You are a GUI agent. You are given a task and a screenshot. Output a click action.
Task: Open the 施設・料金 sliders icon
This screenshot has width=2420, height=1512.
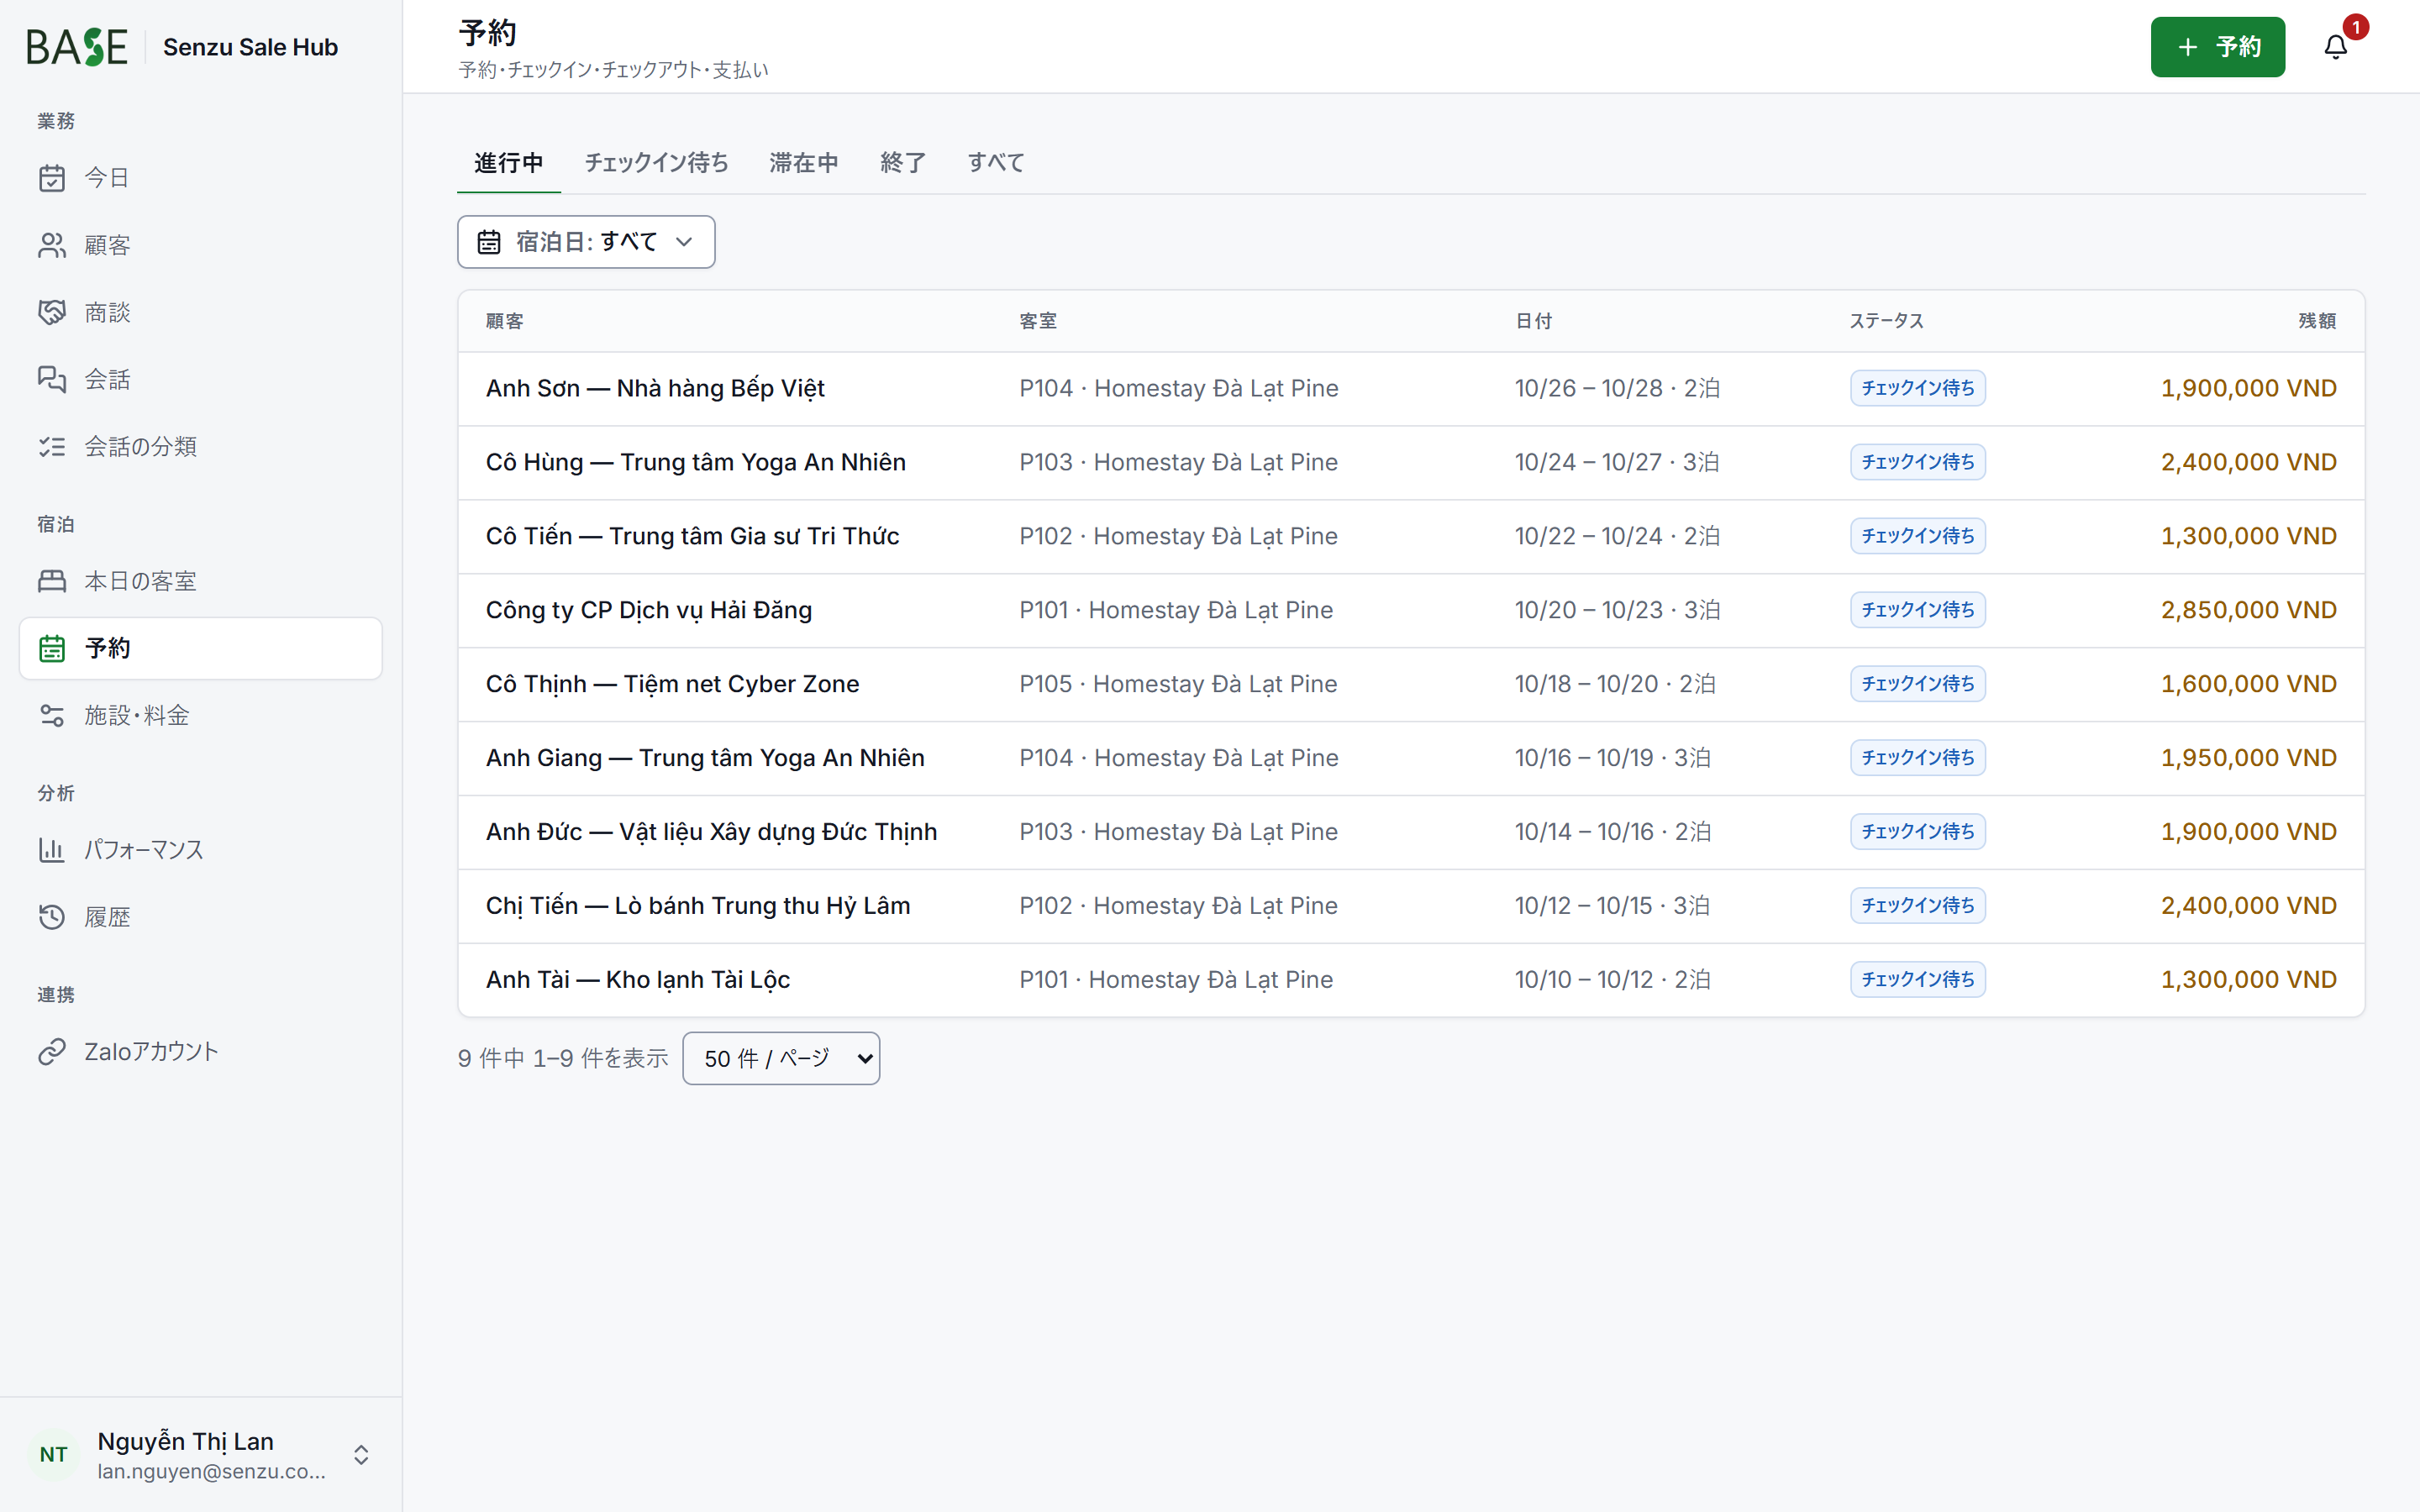point(52,715)
